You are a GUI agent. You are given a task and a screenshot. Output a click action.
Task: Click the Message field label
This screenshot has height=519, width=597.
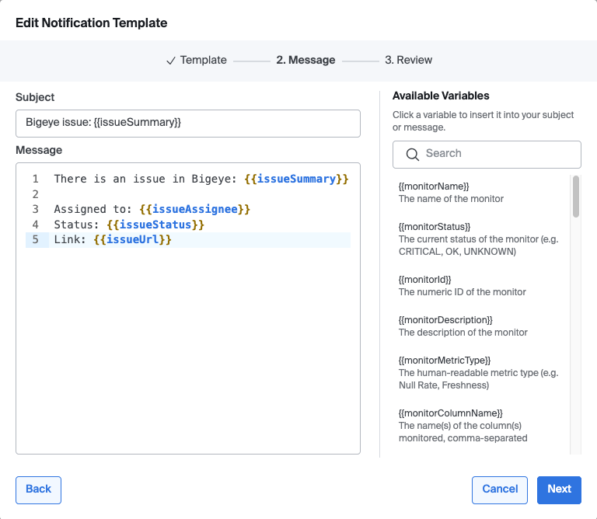(x=39, y=150)
